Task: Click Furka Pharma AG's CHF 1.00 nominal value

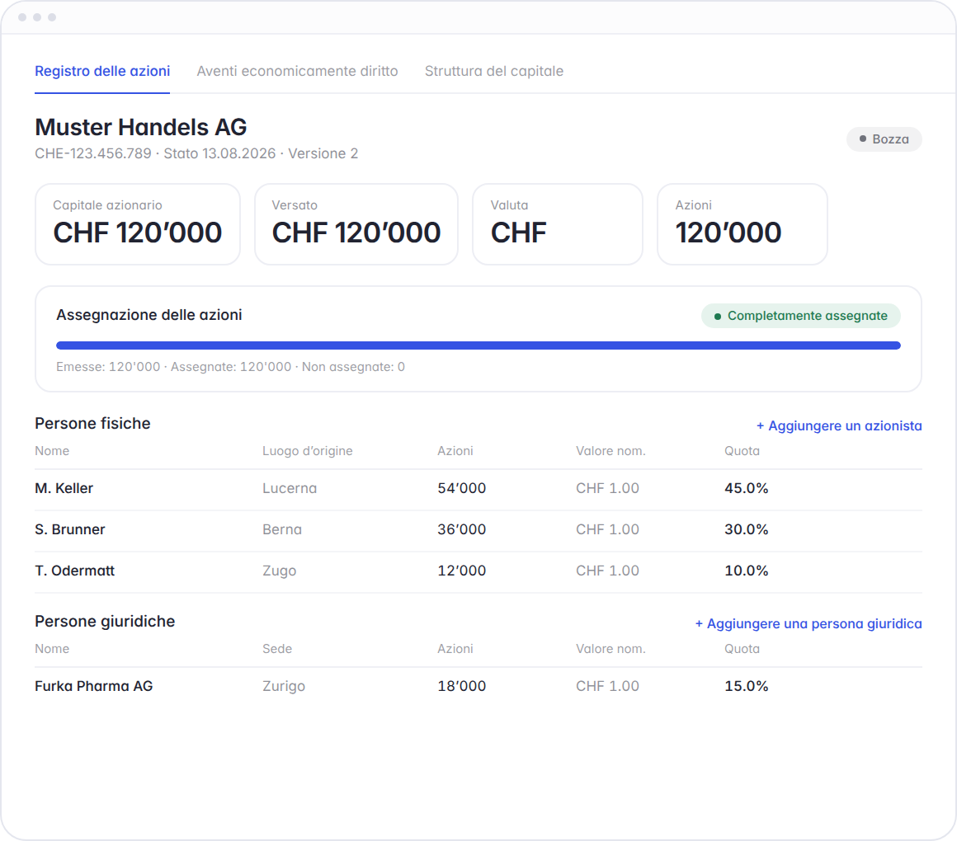Action: point(608,686)
